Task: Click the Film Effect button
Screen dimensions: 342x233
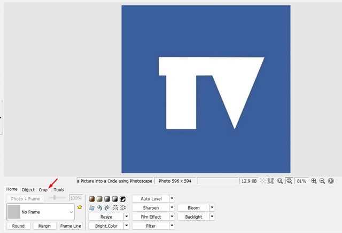Action: tap(151, 216)
